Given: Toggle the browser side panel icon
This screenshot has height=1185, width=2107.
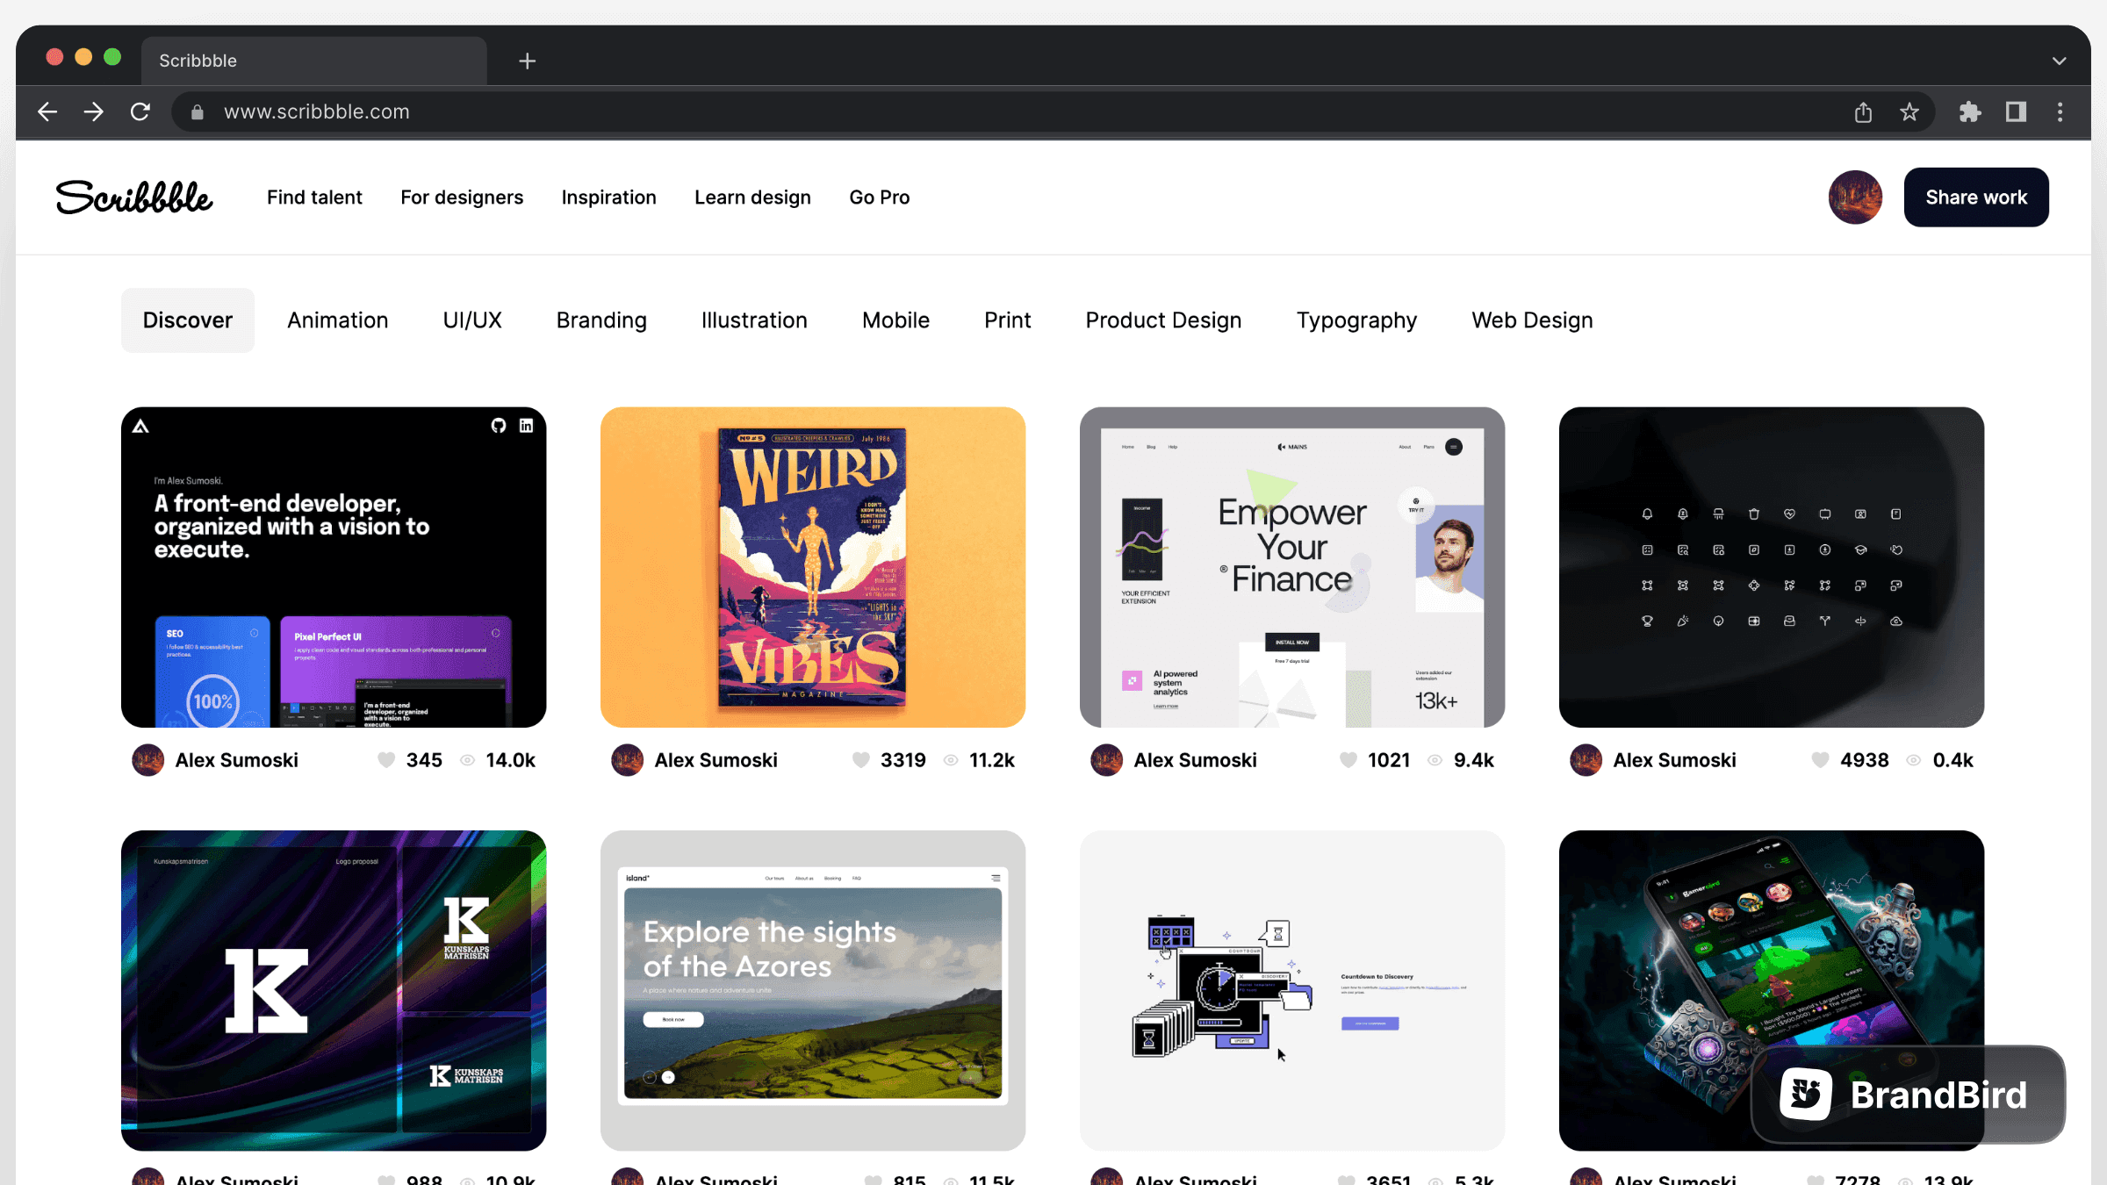Looking at the screenshot, I should (x=2016, y=111).
